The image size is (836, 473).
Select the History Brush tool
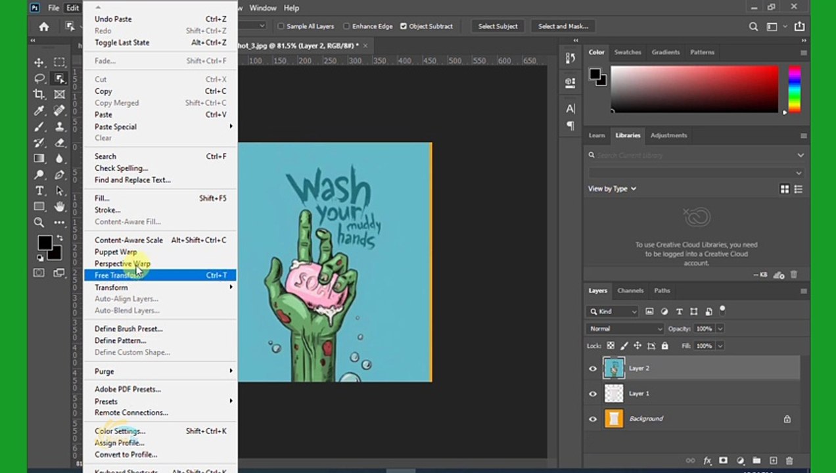point(39,143)
